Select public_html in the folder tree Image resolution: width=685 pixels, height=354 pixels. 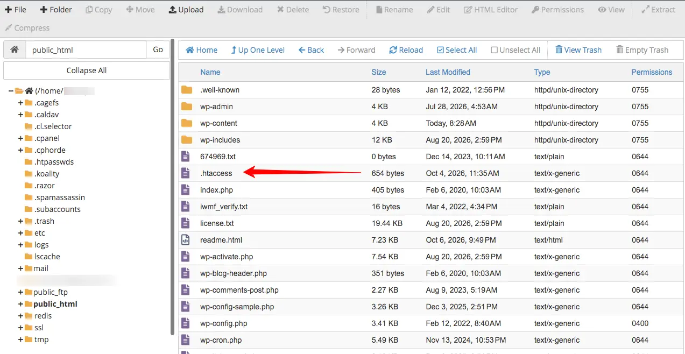(55, 304)
